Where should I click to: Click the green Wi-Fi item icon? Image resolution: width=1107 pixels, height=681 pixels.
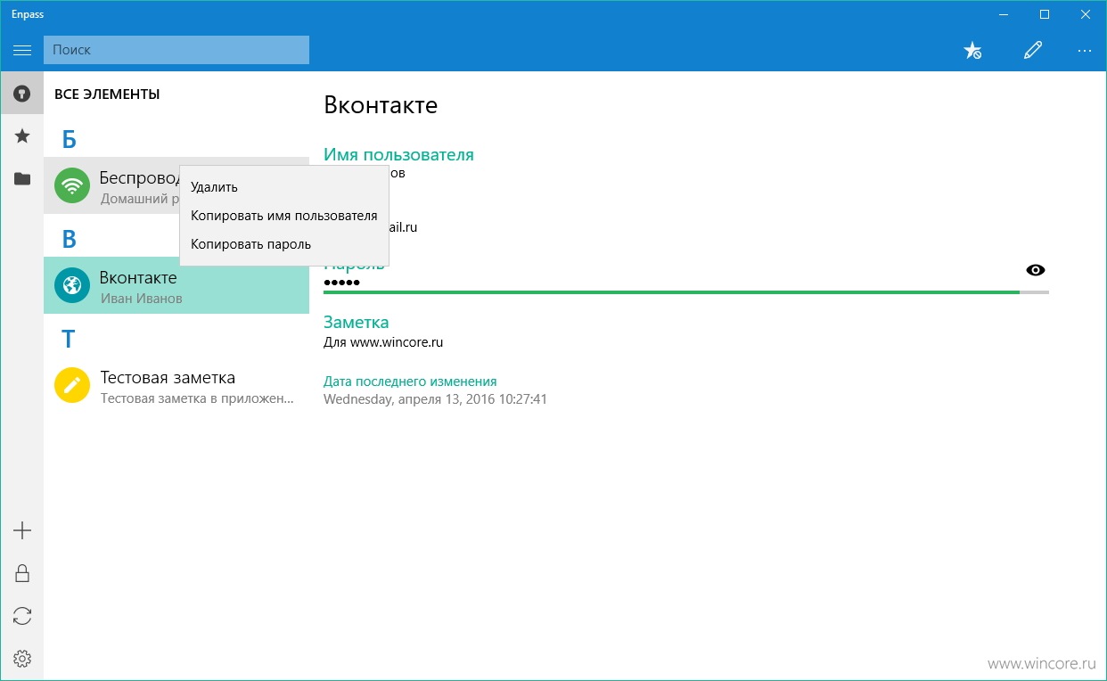point(72,186)
